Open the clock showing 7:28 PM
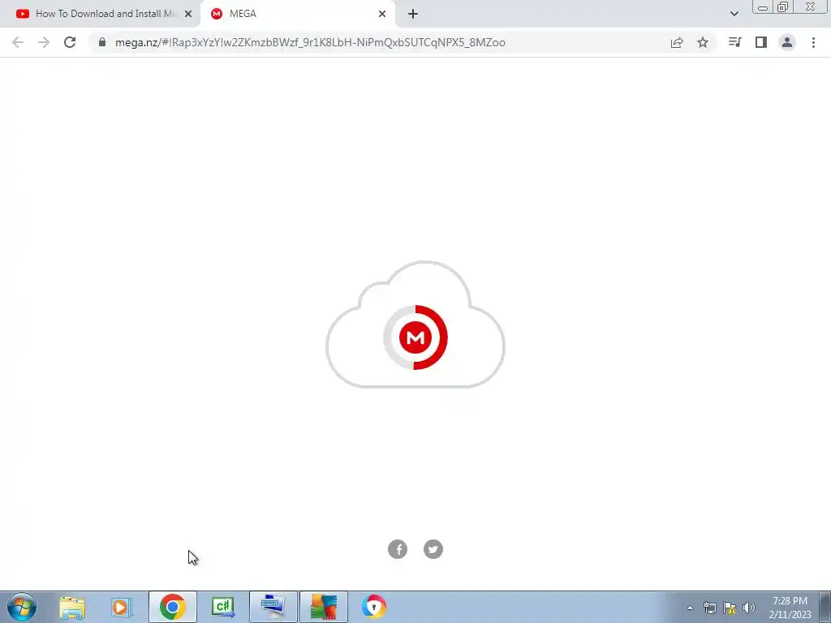Screen dimensions: 831x623 tap(790, 608)
